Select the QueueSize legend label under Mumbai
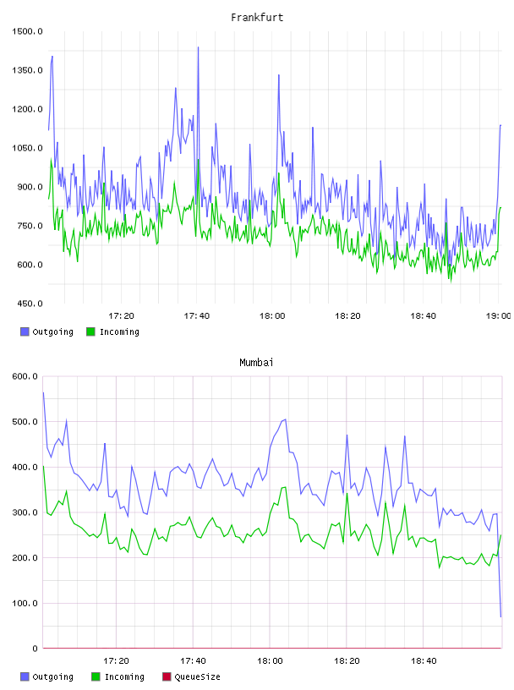Image resolution: width=514 pixels, height=690 pixels. 197,676
